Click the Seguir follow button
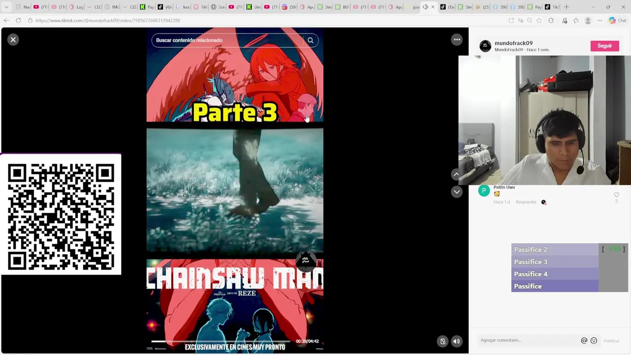Image resolution: width=631 pixels, height=355 pixels. (604, 46)
